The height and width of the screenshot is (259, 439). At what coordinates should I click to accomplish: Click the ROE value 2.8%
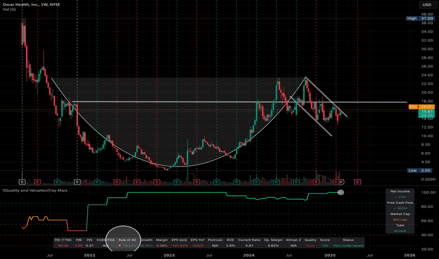[230, 245]
